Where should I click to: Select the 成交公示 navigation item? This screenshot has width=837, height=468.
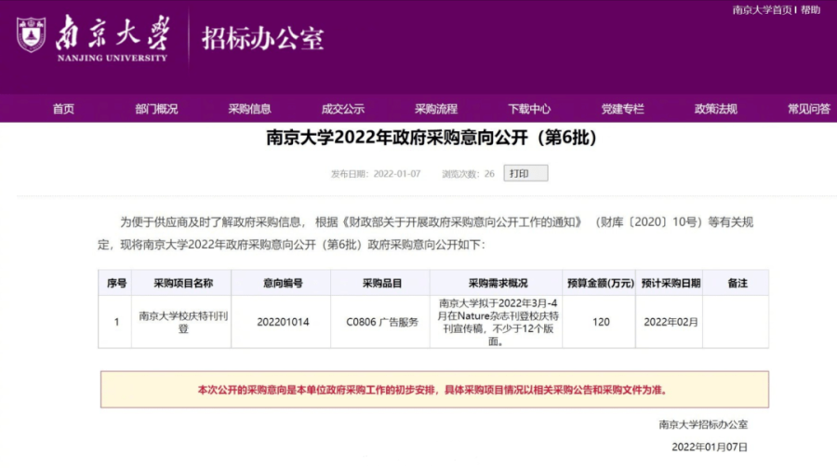[342, 109]
